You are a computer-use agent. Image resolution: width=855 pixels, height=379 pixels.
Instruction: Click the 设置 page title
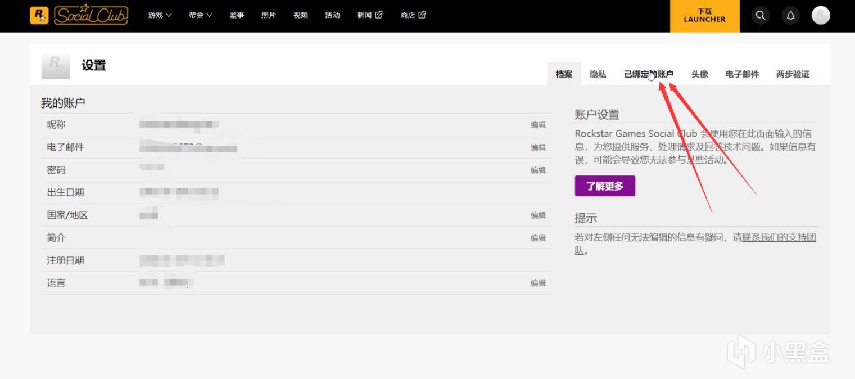click(94, 65)
